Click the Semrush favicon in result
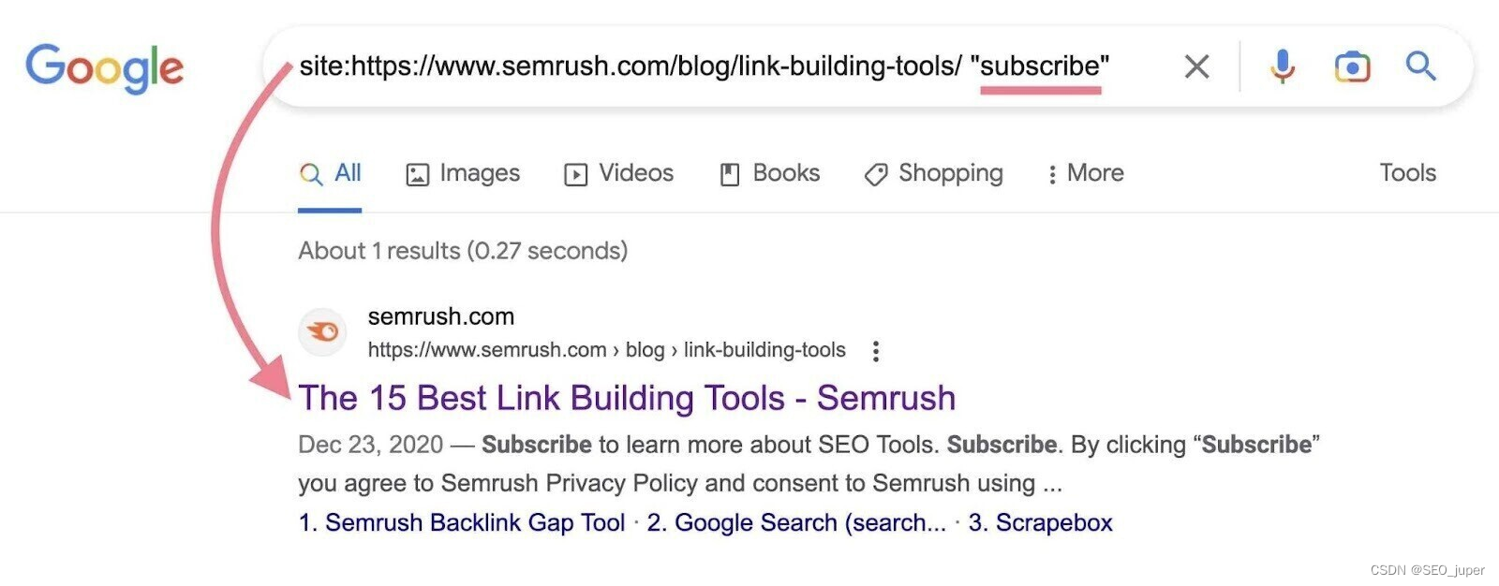The height and width of the screenshot is (586, 1499). 322,332
